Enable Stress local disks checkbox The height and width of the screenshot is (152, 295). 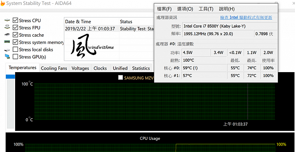(16, 49)
